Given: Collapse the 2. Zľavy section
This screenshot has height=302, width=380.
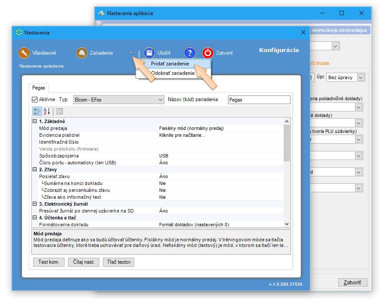Looking at the screenshot, I should [35, 169].
